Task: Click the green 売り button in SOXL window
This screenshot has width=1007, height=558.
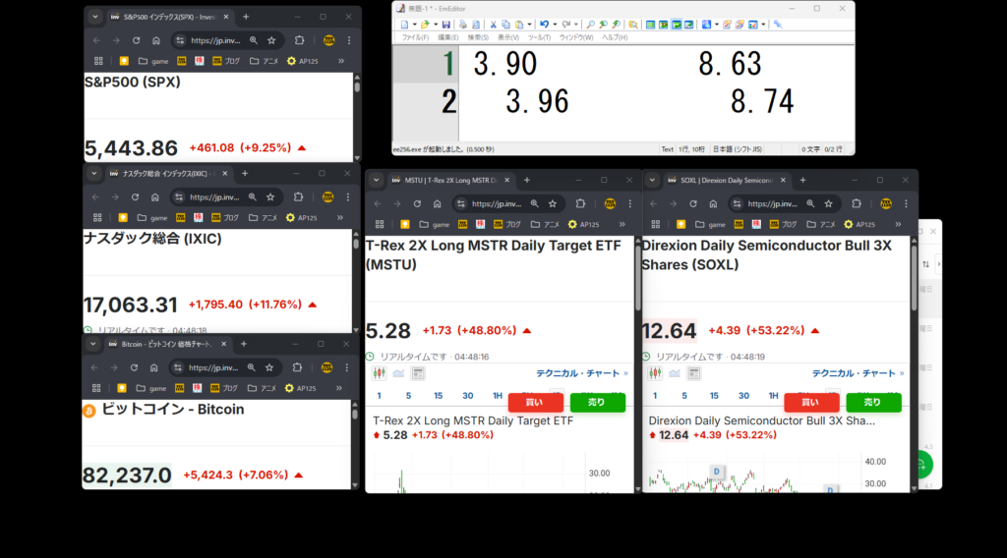Action: [873, 402]
